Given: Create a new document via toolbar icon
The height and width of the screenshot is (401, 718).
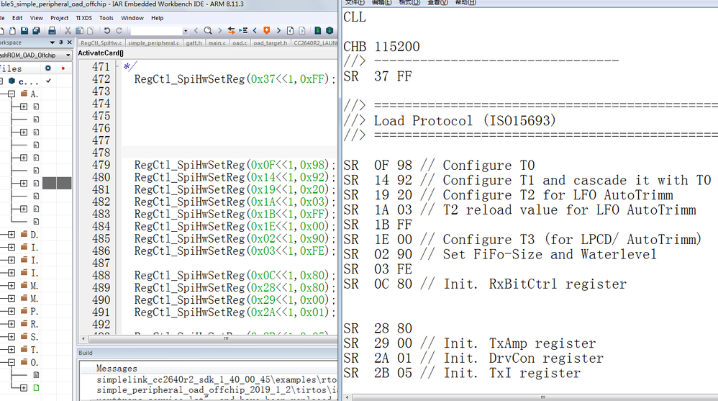Looking at the screenshot, I should [x=12, y=31].
